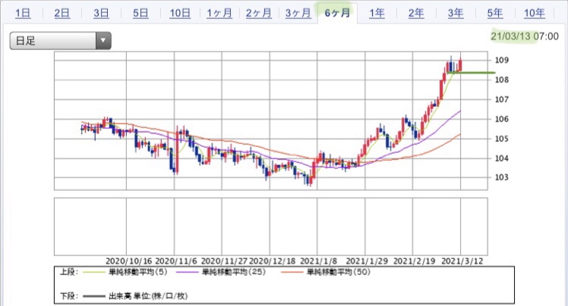Click the 2020/10/16 date label
The height and width of the screenshot is (306, 568).
(128, 261)
